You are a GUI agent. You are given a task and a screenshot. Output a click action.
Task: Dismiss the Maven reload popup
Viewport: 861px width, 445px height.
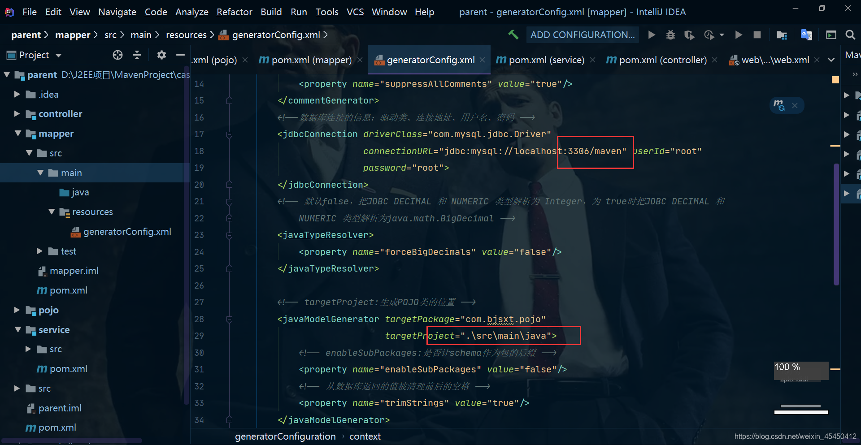pos(795,106)
